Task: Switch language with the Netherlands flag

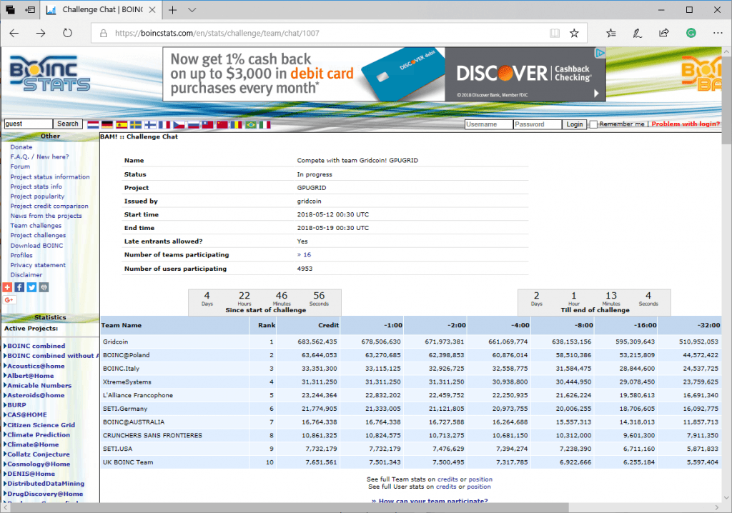Action: (93, 124)
